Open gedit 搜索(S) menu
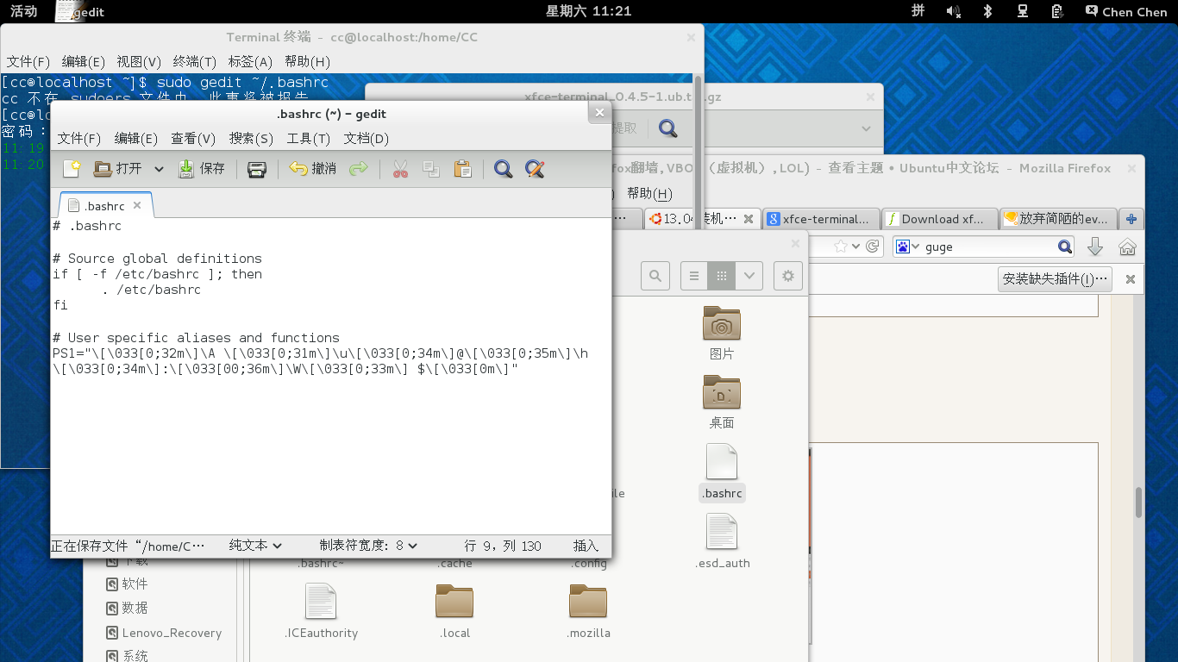This screenshot has height=662, width=1178. 251,138
